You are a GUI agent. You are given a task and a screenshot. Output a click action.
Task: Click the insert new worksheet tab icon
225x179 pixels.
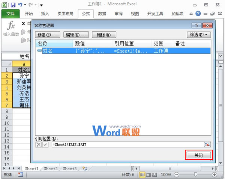pyautogui.click(x=85, y=169)
